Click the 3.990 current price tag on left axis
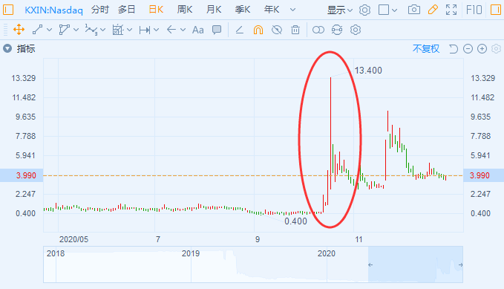This screenshot has width=504, height=289. [x=22, y=175]
